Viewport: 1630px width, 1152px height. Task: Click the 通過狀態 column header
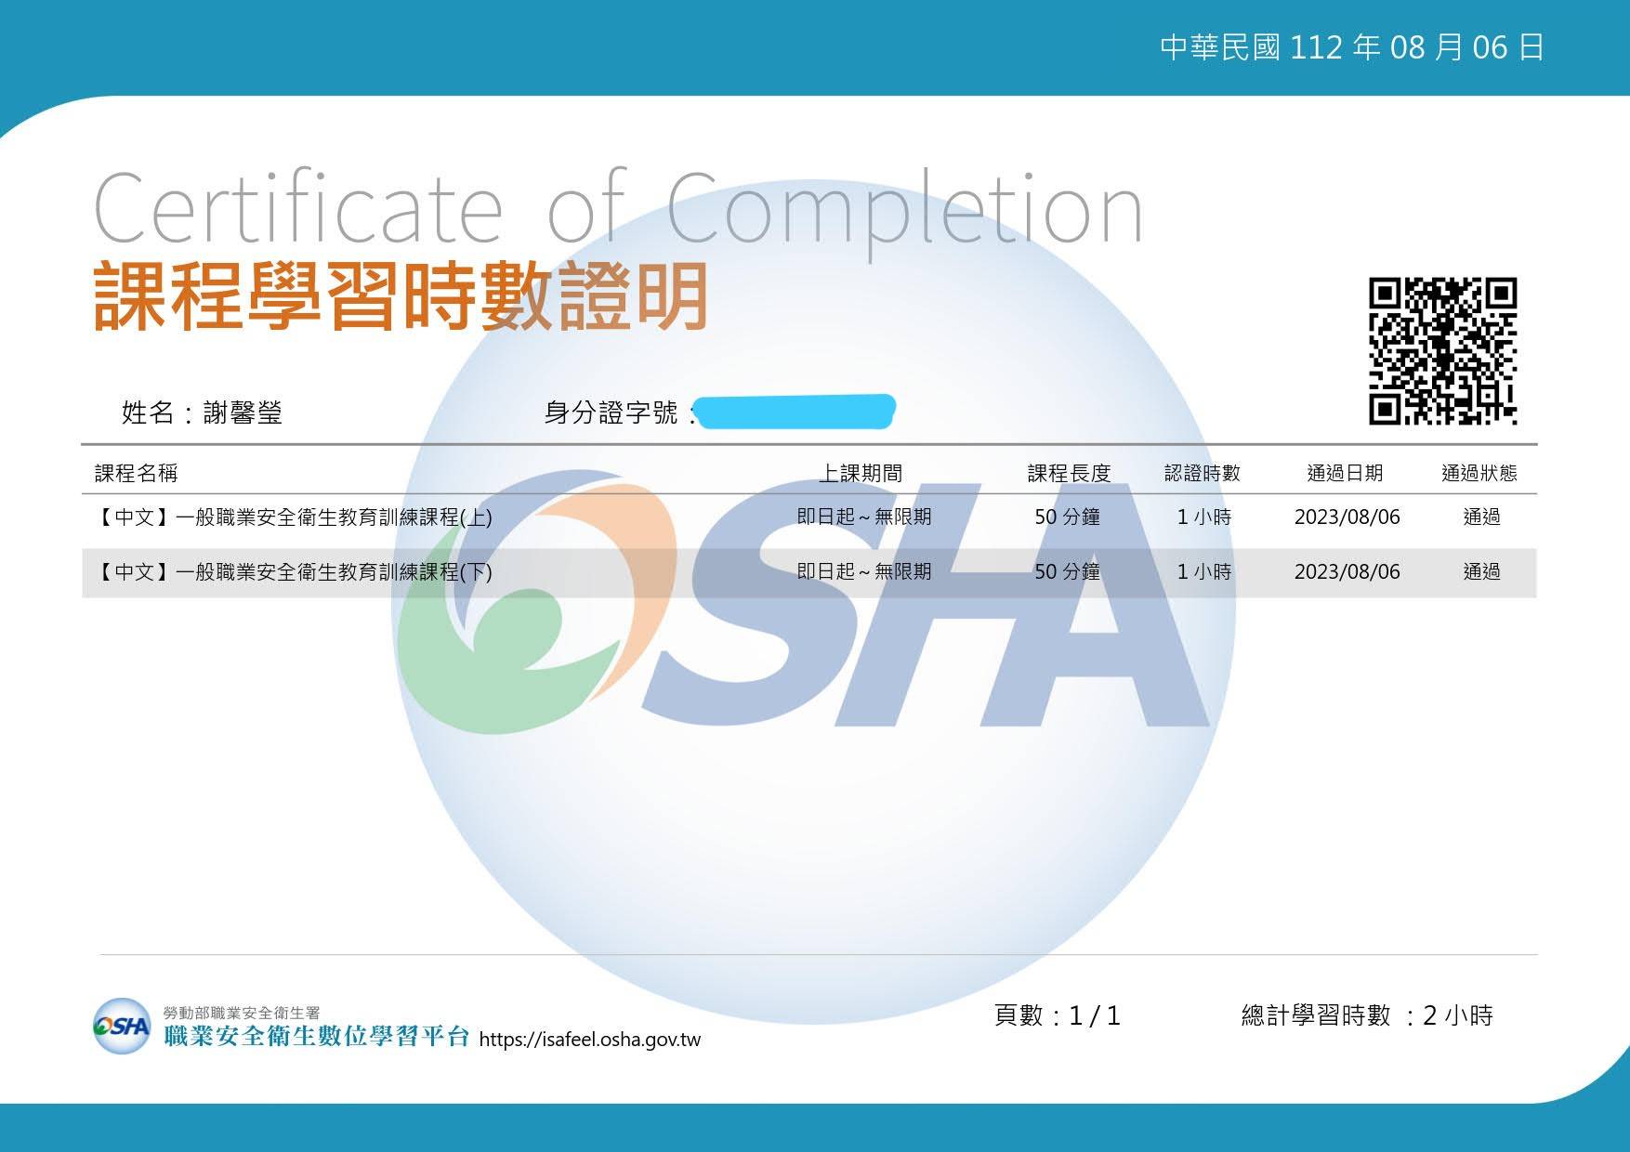1479,473
